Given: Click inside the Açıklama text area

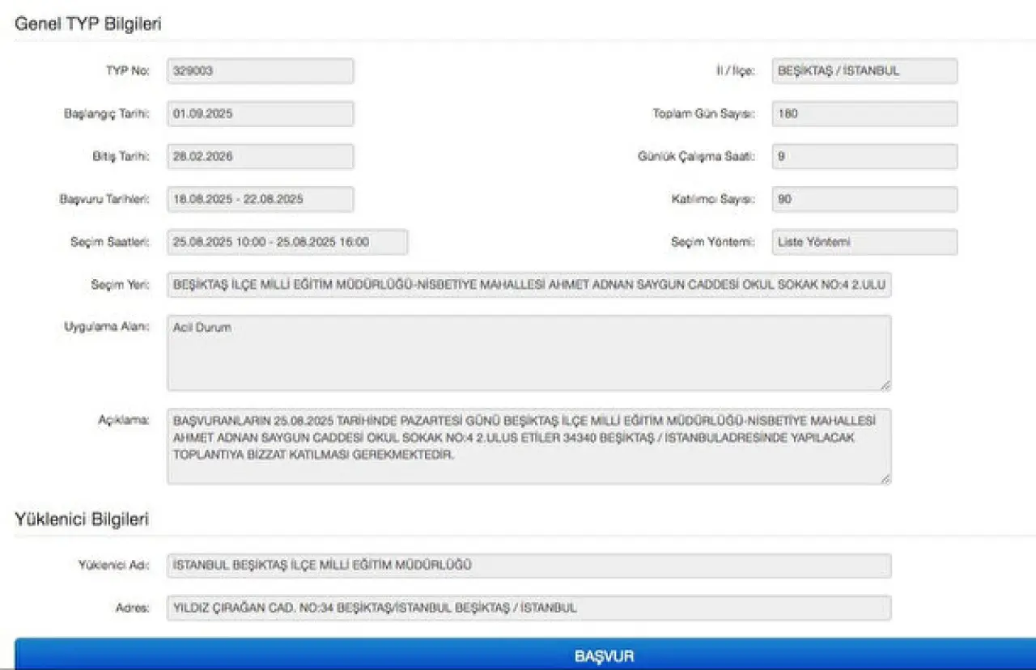Looking at the screenshot, I should click(x=529, y=446).
